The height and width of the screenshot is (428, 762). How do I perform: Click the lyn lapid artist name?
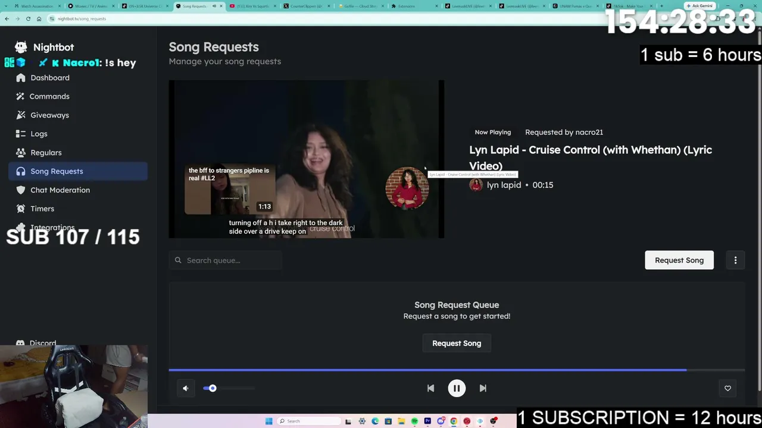click(x=504, y=185)
